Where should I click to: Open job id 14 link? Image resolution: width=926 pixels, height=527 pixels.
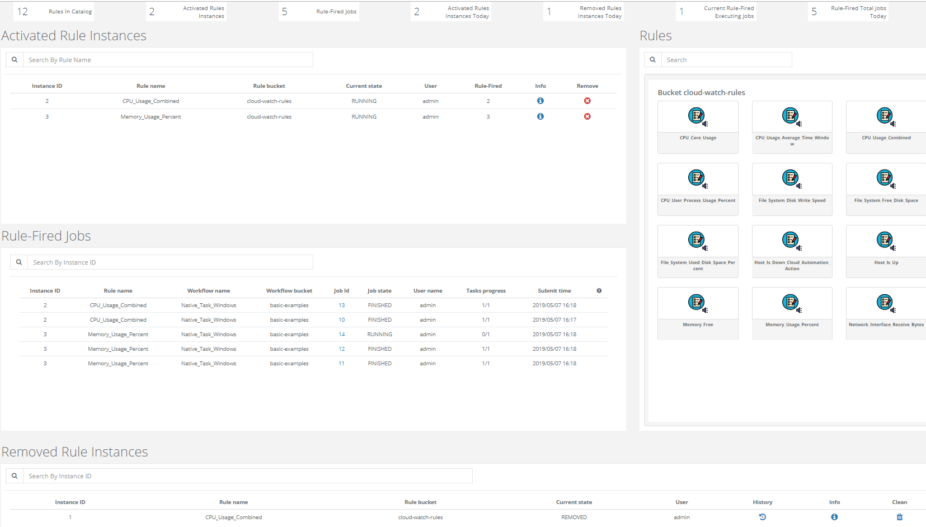(342, 335)
